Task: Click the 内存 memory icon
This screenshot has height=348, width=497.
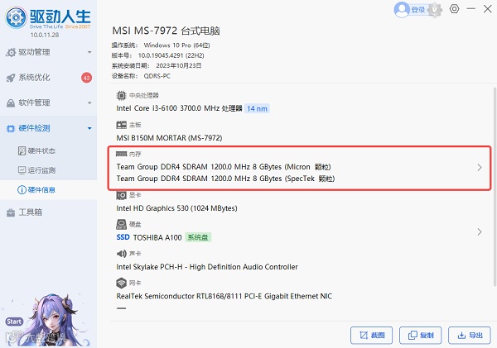Action: click(x=121, y=154)
